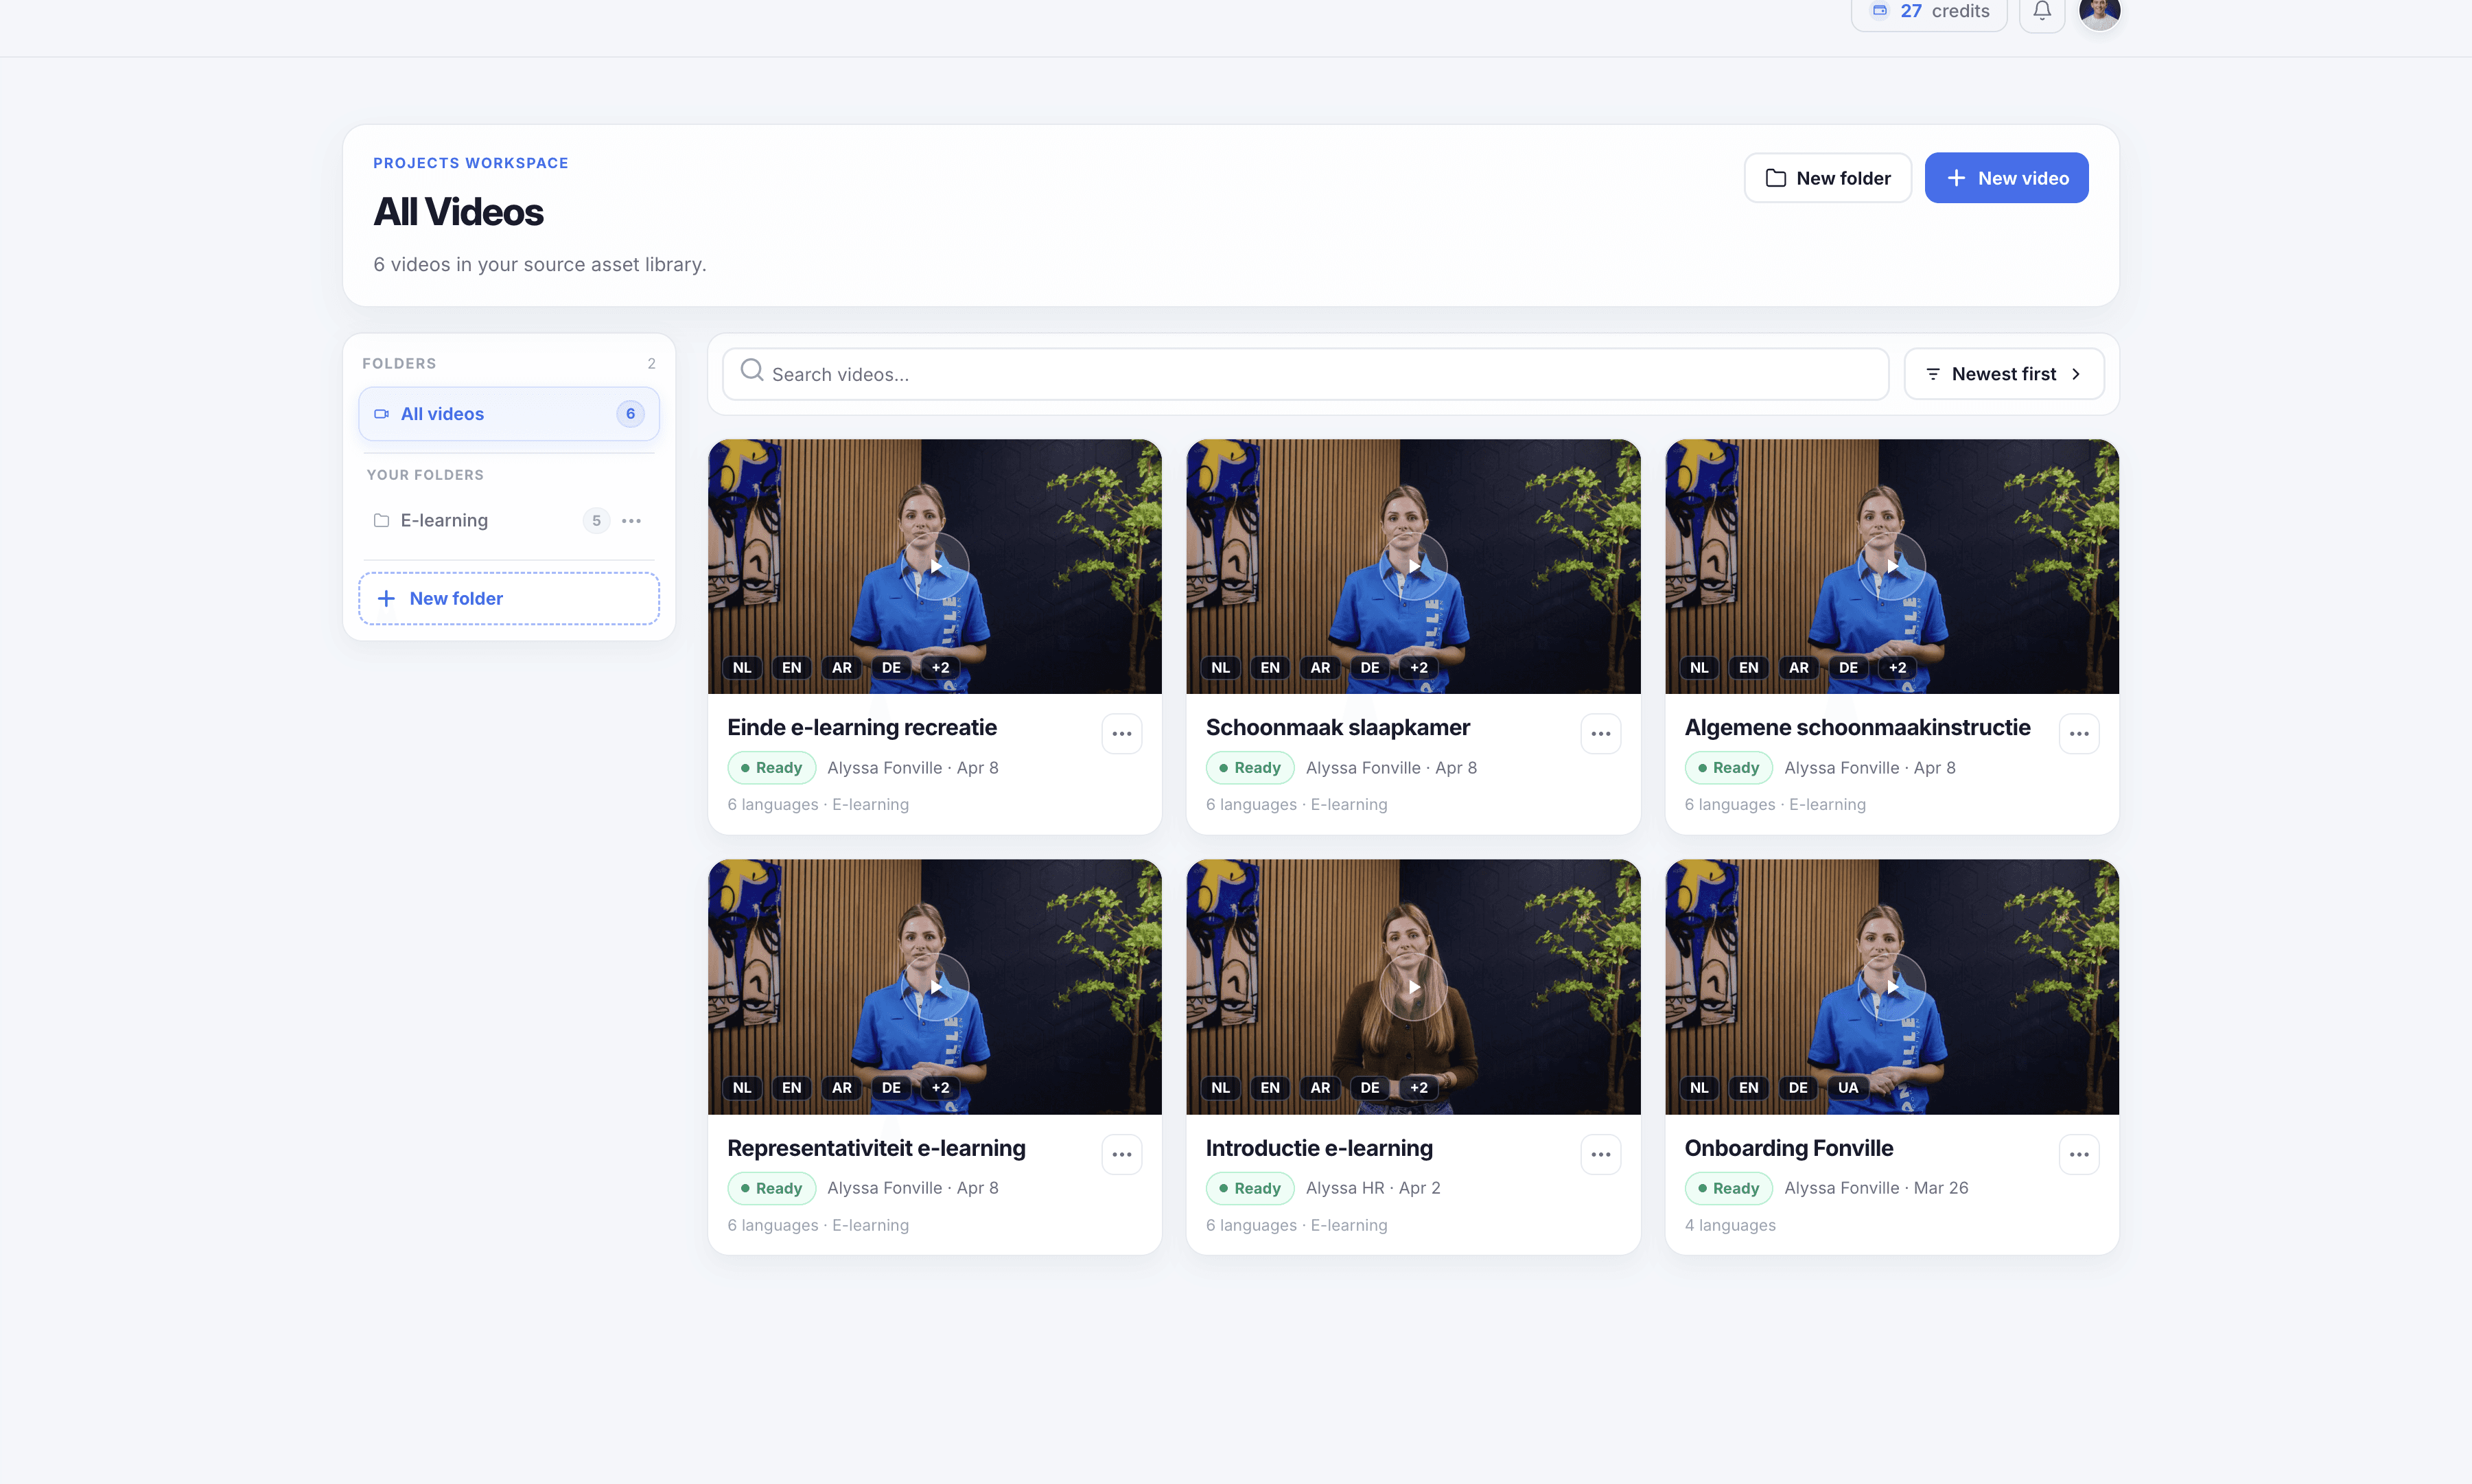
Task: Click the 27 credits badge
Action: point(1929,11)
